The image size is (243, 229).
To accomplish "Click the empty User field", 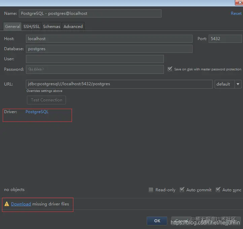I will click(95, 59).
